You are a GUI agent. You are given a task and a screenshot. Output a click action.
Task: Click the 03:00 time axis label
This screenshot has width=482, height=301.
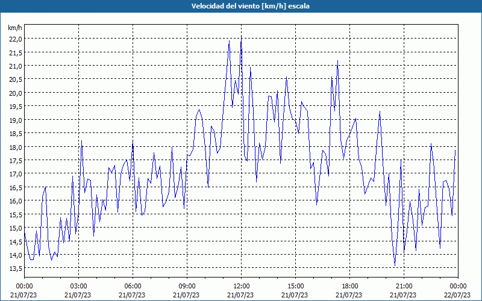point(78,286)
